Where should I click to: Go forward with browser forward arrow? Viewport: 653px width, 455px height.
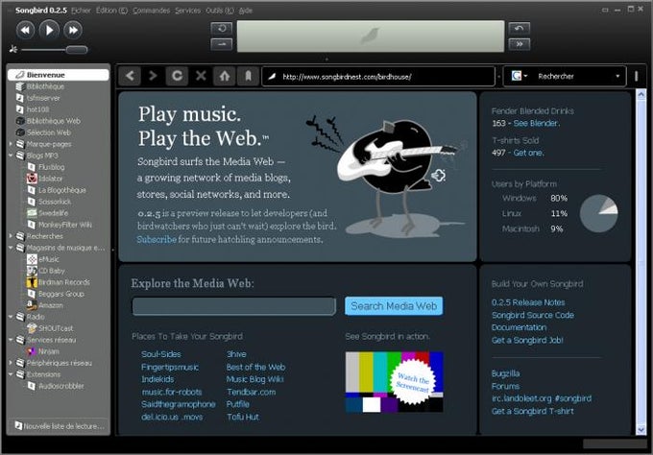pos(153,76)
